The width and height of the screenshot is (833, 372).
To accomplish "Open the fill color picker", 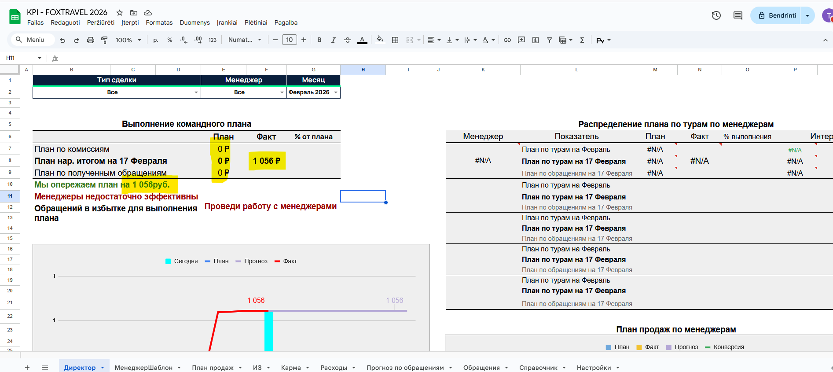I will tap(380, 40).
